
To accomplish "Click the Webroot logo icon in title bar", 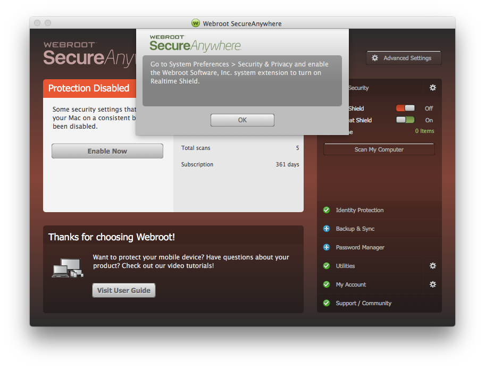I will click(196, 23).
